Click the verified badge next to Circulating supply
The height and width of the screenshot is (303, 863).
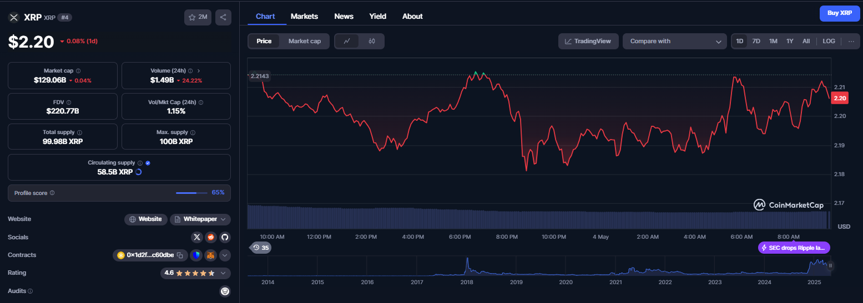click(148, 163)
